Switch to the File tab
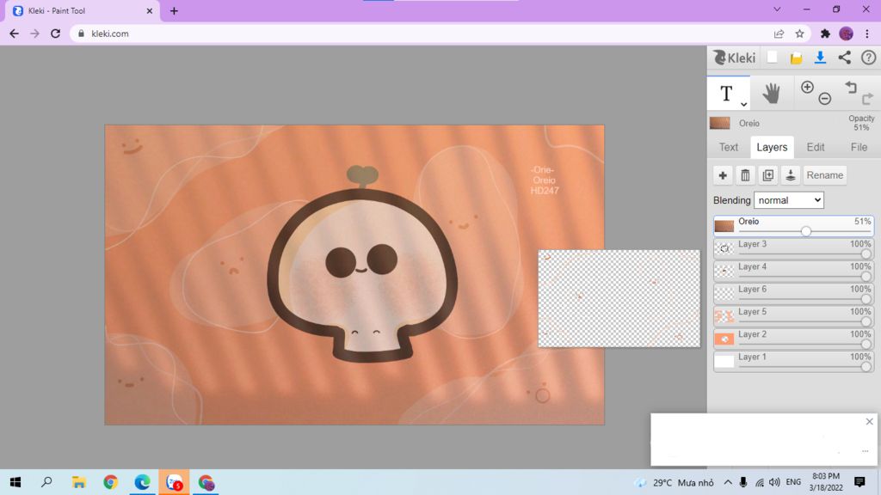The image size is (881, 495). (859, 147)
